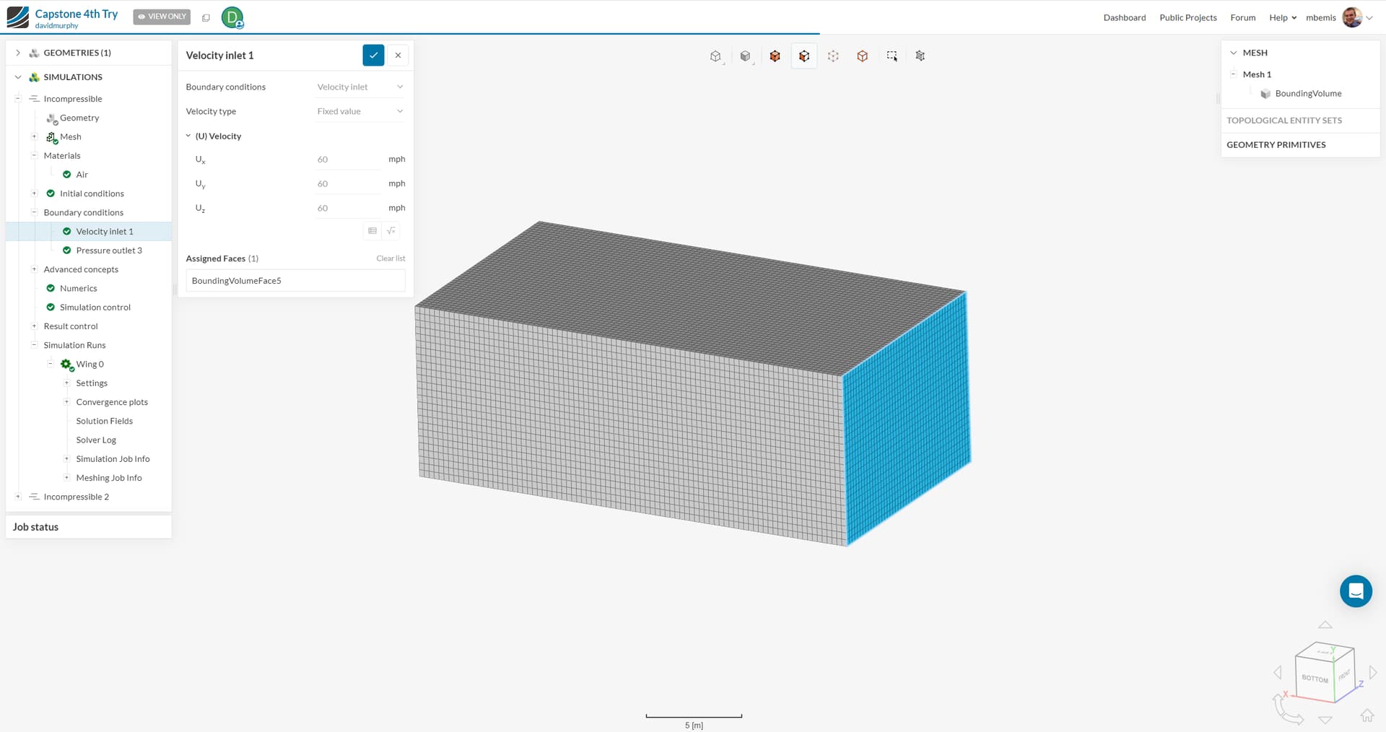
Task: Click the table input icon below Uz field
Action: coord(371,231)
